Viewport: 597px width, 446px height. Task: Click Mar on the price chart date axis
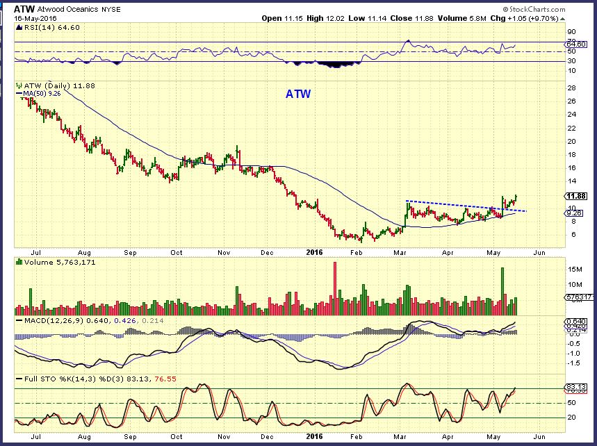[400, 252]
